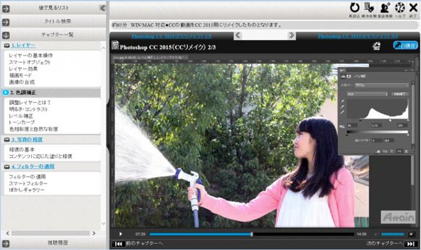Click the blue 講座 pin button
421x250 pixels.
click(x=406, y=45)
